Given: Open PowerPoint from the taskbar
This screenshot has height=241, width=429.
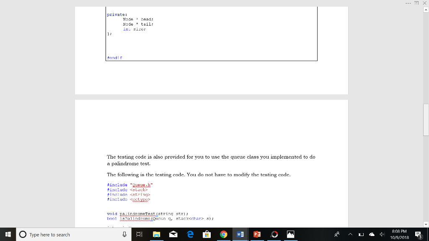Looking at the screenshot, I should coord(257,234).
